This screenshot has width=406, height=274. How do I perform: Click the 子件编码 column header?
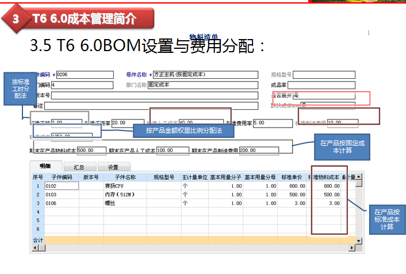62,177
